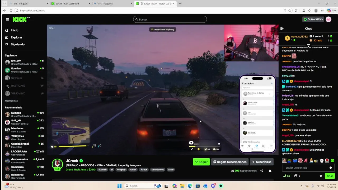338x190 pixels.
Task: Refresh the page in Edge
Action: tap(11, 11)
